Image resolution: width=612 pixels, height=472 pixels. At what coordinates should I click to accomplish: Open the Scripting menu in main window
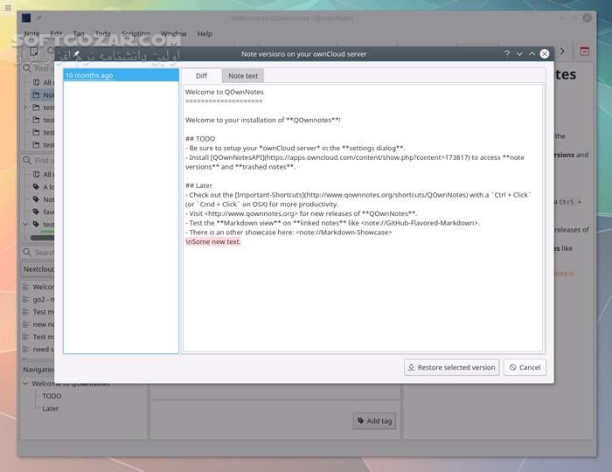(x=136, y=34)
